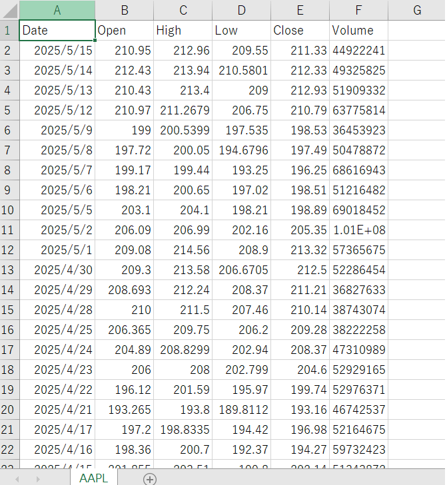The image size is (447, 485).
Task: Click the High header cell
Action: coord(183,31)
